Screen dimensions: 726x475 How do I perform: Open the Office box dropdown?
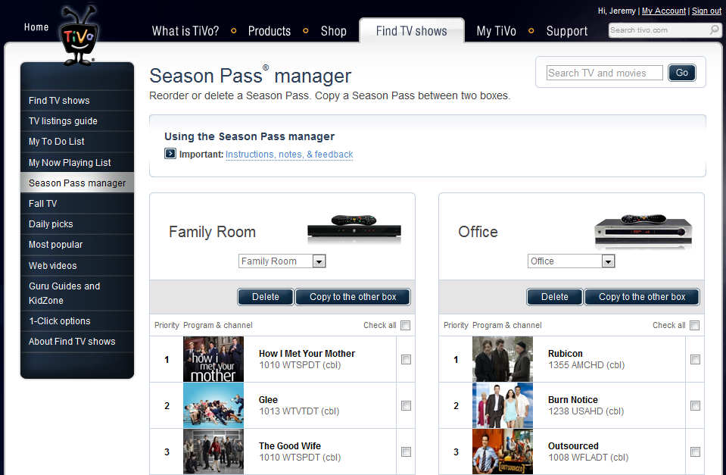pyautogui.click(x=571, y=261)
